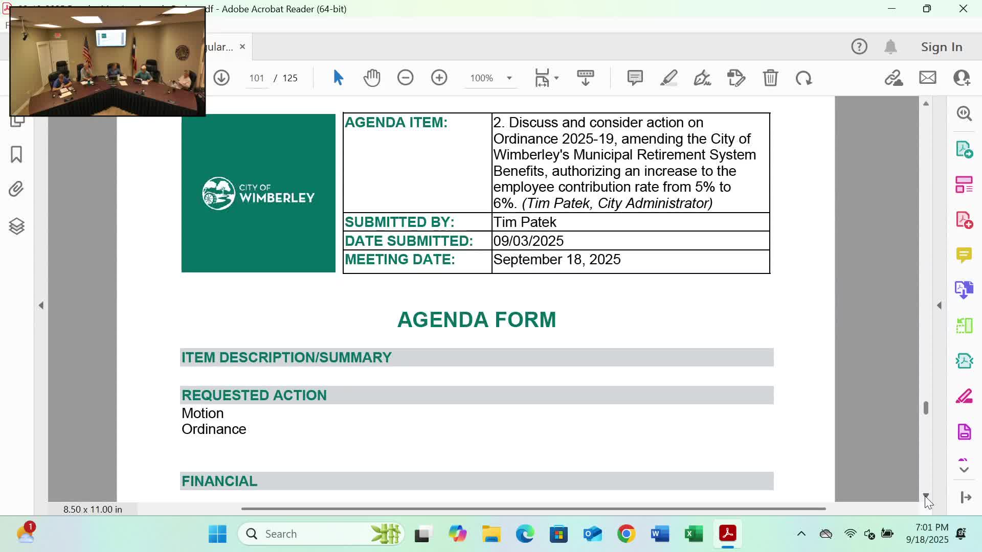Click the Sign In link

click(941, 47)
